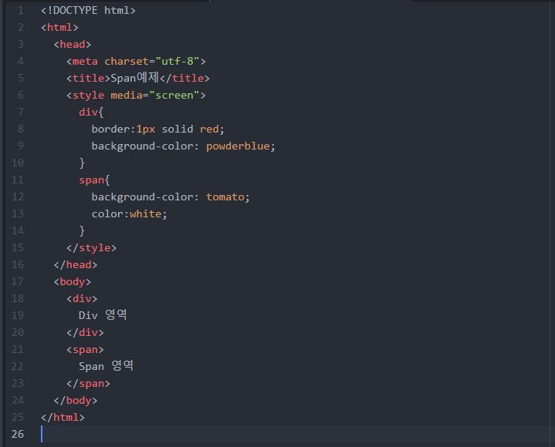The width and height of the screenshot is (555, 447).
Task: Click the tomato background-color line
Action: (171, 197)
